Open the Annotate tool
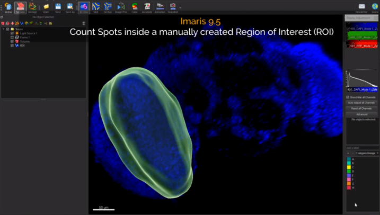Image resolution: width=380 pixels, height=215 pixels. pos(147,8)
